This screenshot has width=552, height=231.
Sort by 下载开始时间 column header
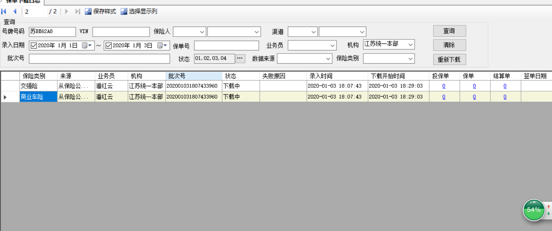point(399,76)
